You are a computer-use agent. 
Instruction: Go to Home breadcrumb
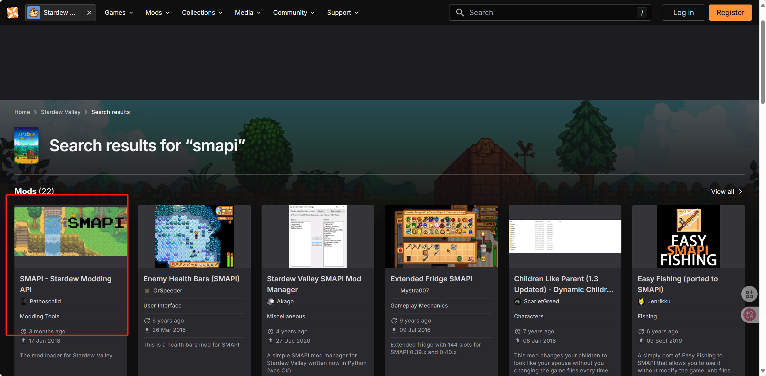click(x=22, y=112)
